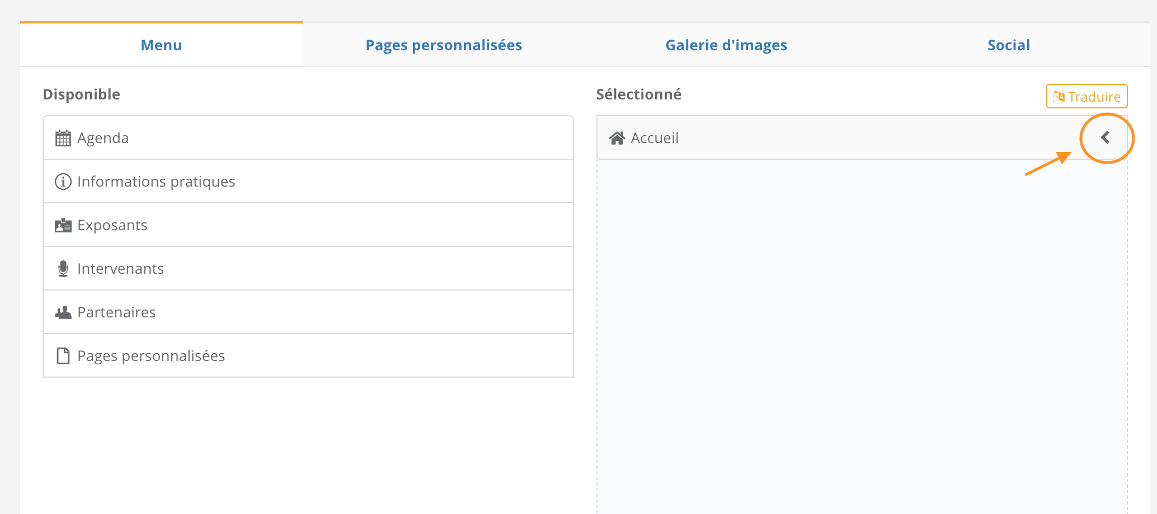Click the Pages personnalisées document icon
Image resolution: width=1157 pixels, height=514 pixels.
point(63,356)
